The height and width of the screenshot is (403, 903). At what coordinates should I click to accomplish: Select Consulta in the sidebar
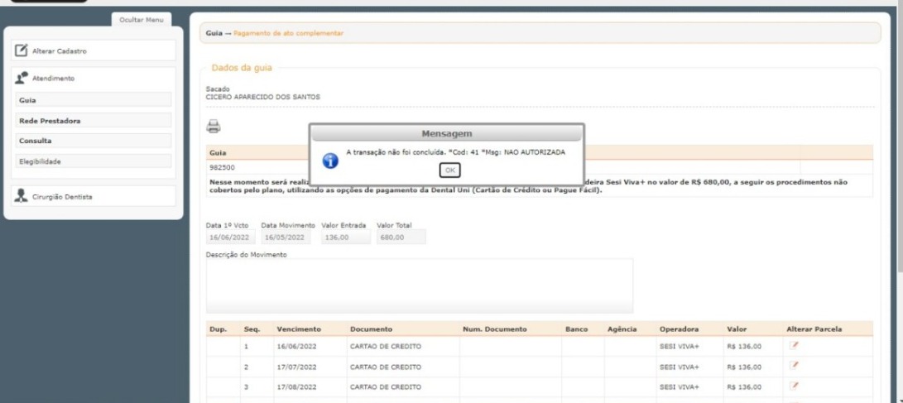(93, 141)
